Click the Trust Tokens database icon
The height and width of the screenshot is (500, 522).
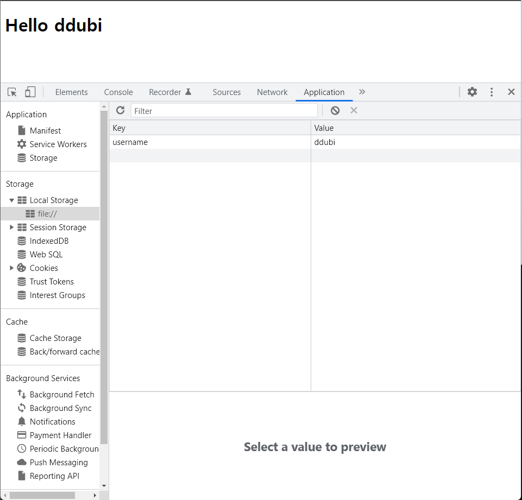(x=22, y=281)
